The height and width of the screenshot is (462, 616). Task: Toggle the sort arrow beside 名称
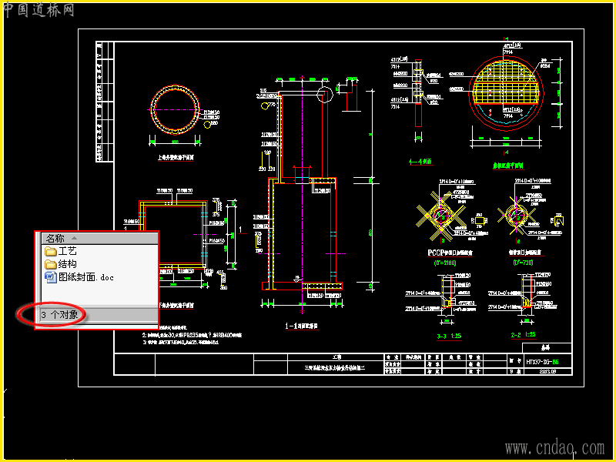coord(74,238)
